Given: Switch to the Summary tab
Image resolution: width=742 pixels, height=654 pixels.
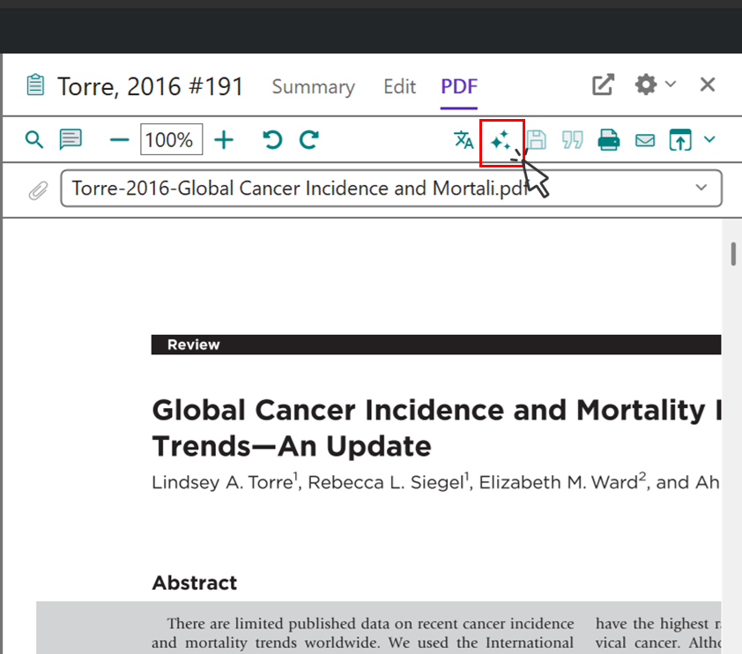Looking at the screenshot, I should pos(313,86).
